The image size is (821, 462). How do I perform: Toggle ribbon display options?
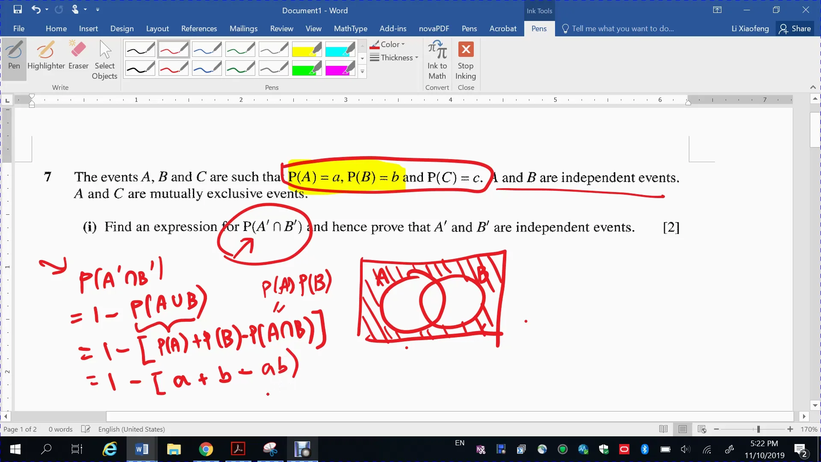tap(718, 10)
